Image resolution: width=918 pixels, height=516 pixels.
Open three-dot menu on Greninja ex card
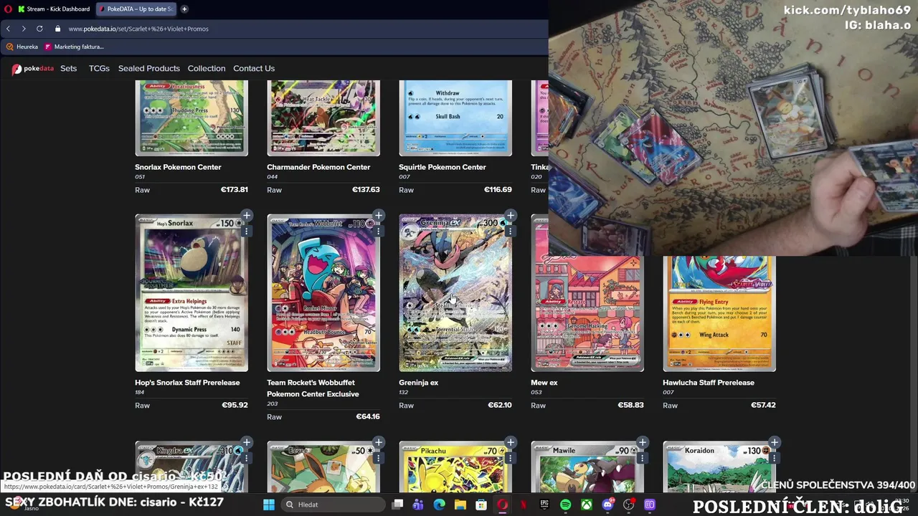coord(510,231)
